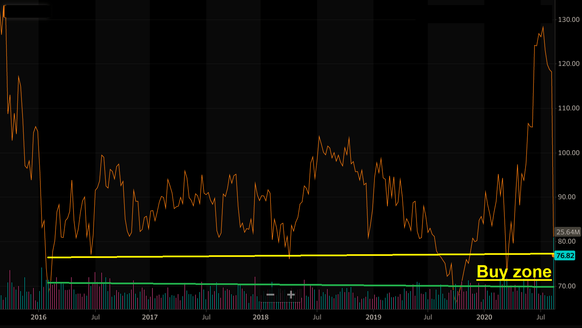The image size is (582, 328).
Task: Select the orange last-price dot on the line
Action: (x=553, y=256)
